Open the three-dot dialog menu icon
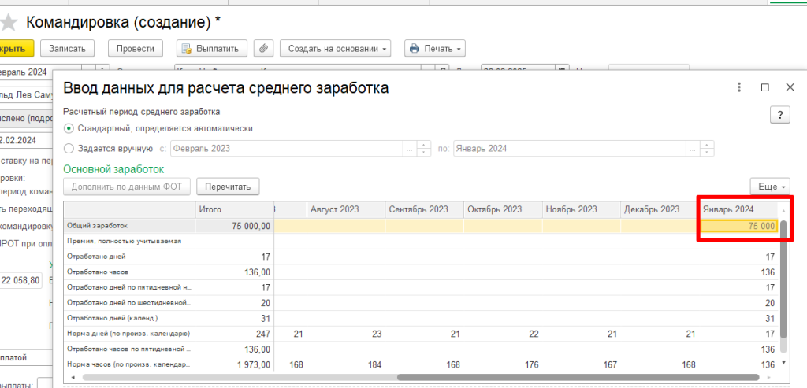807x388 pixels. coord(739,87)
